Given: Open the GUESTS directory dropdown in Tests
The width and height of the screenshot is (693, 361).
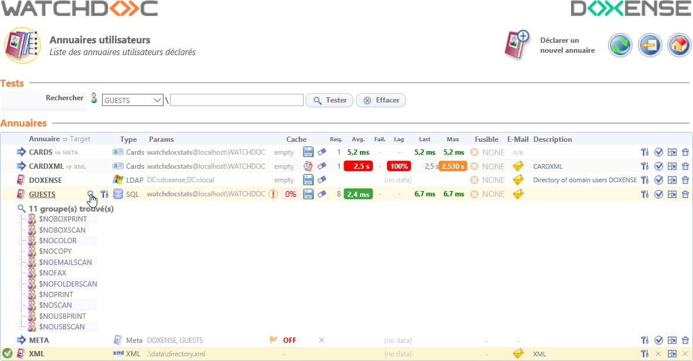Looking at the screenshot, I should tap(133, 100).
